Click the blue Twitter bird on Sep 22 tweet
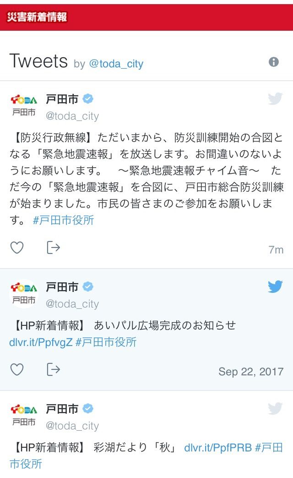This screenshot has width=293, height=478. point(275,286)
